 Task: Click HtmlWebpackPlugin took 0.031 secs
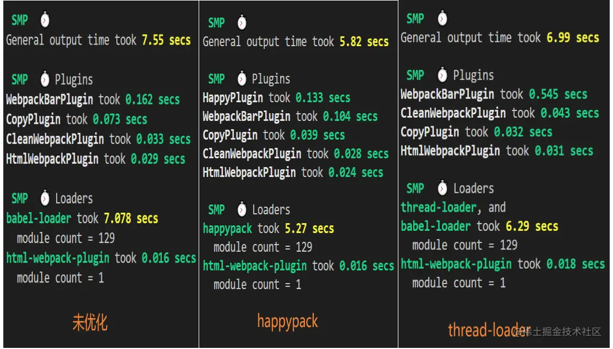[x=497, y=151]
